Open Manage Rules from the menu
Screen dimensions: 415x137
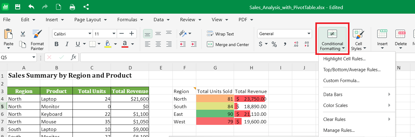(357, 130)
